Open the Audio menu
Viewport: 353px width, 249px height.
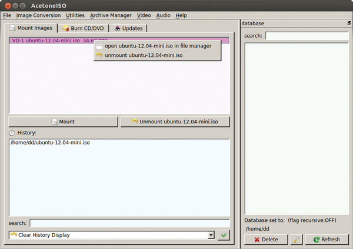coord(163,15)
